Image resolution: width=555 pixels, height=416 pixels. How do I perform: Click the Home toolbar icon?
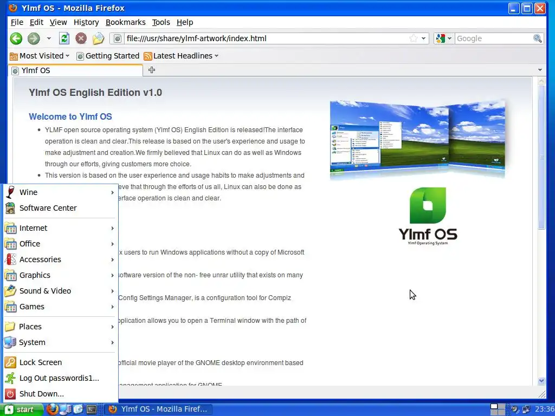99,38
